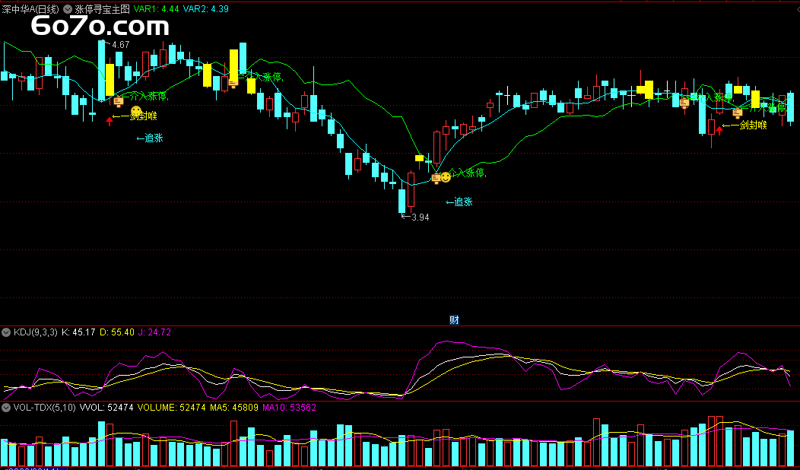Image resolution: width=800 pixels, height=470 pixels.
Task: Select the 深中华A(日线) stock title
Action: pos(30,8)
